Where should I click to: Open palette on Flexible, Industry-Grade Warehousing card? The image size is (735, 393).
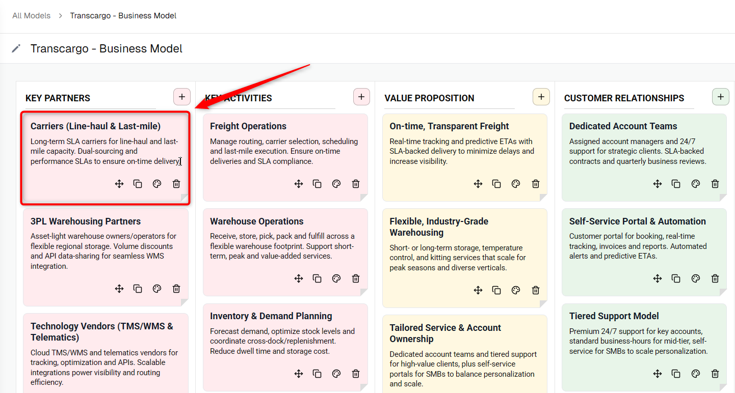point(516,290)
